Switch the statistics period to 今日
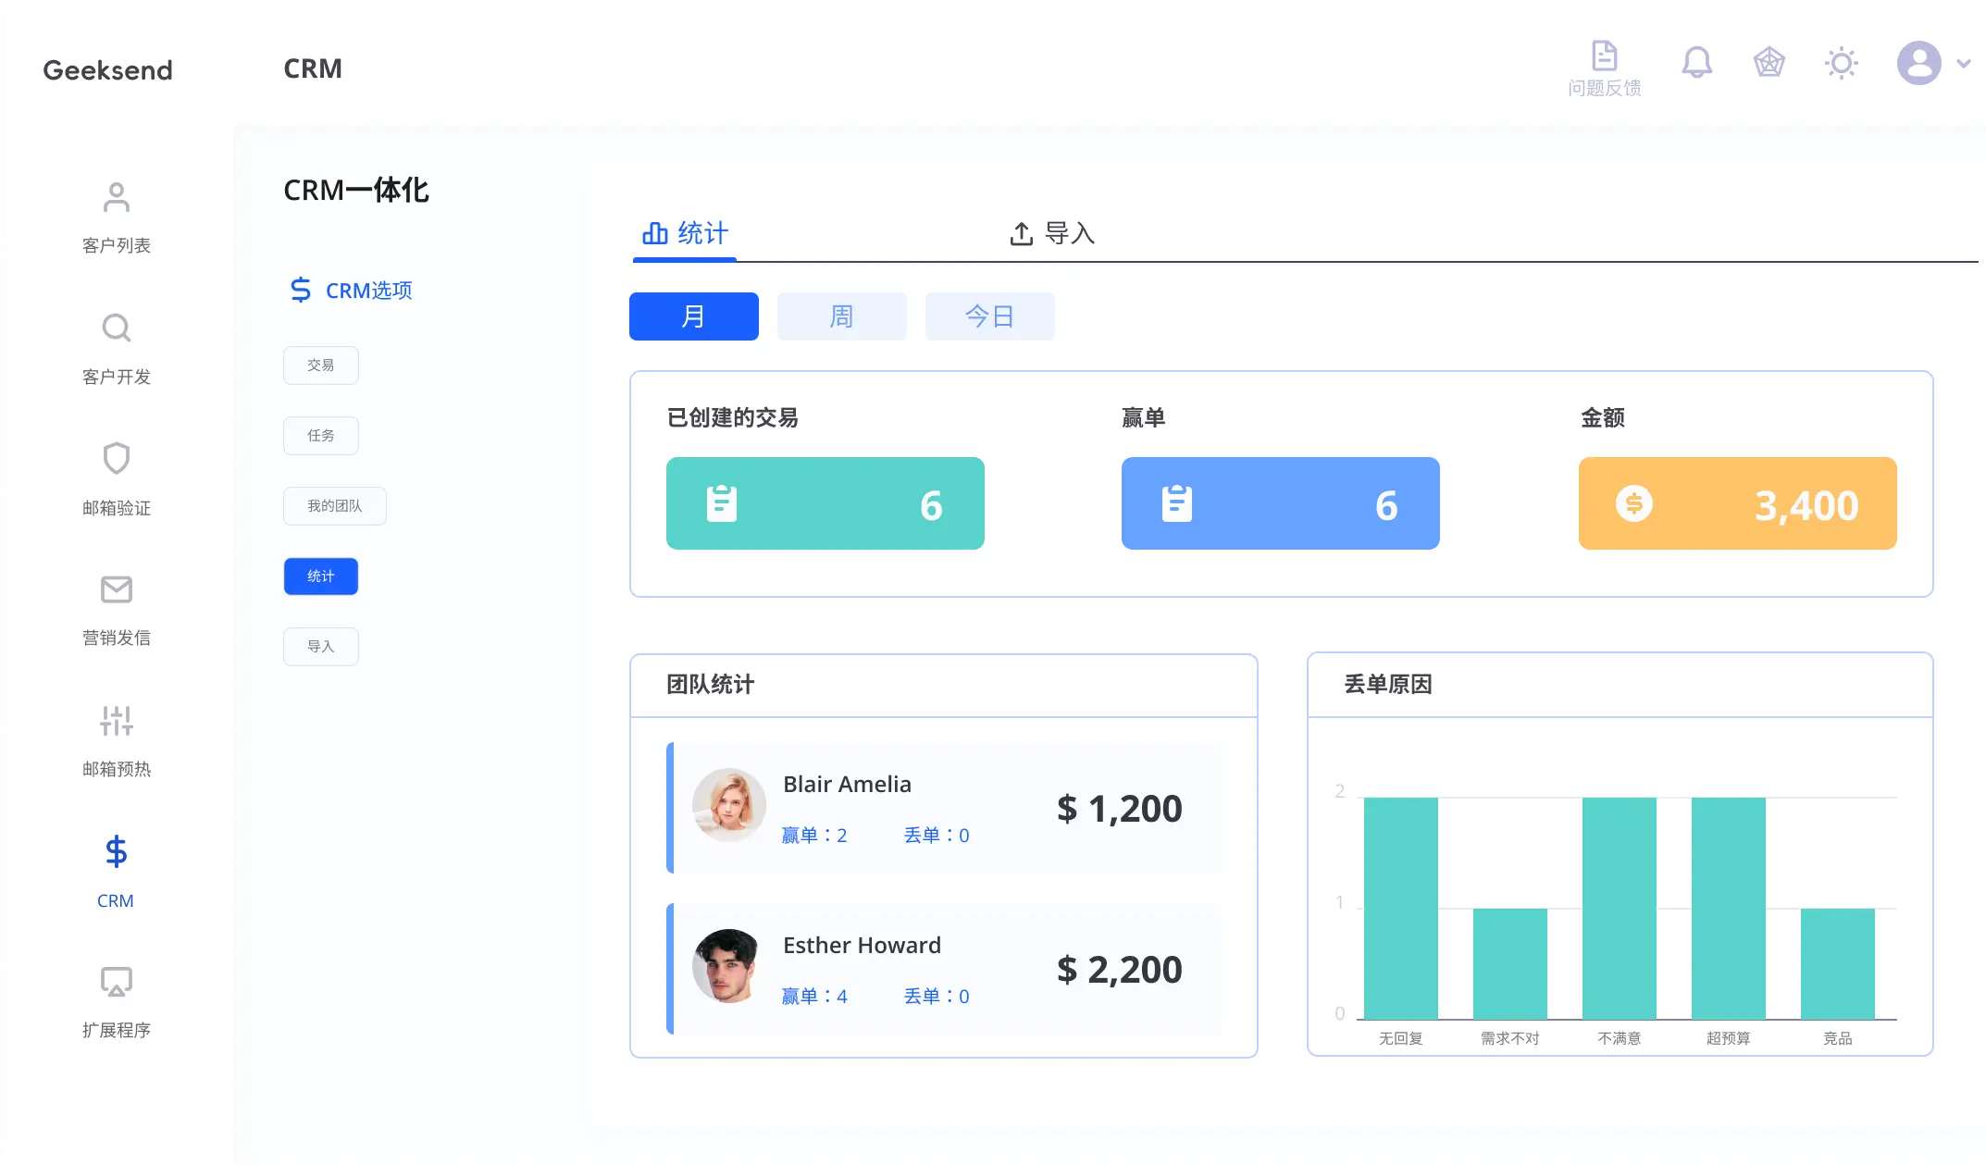Viewport: 1986px width, 1165px height. [x=989, y=316]
